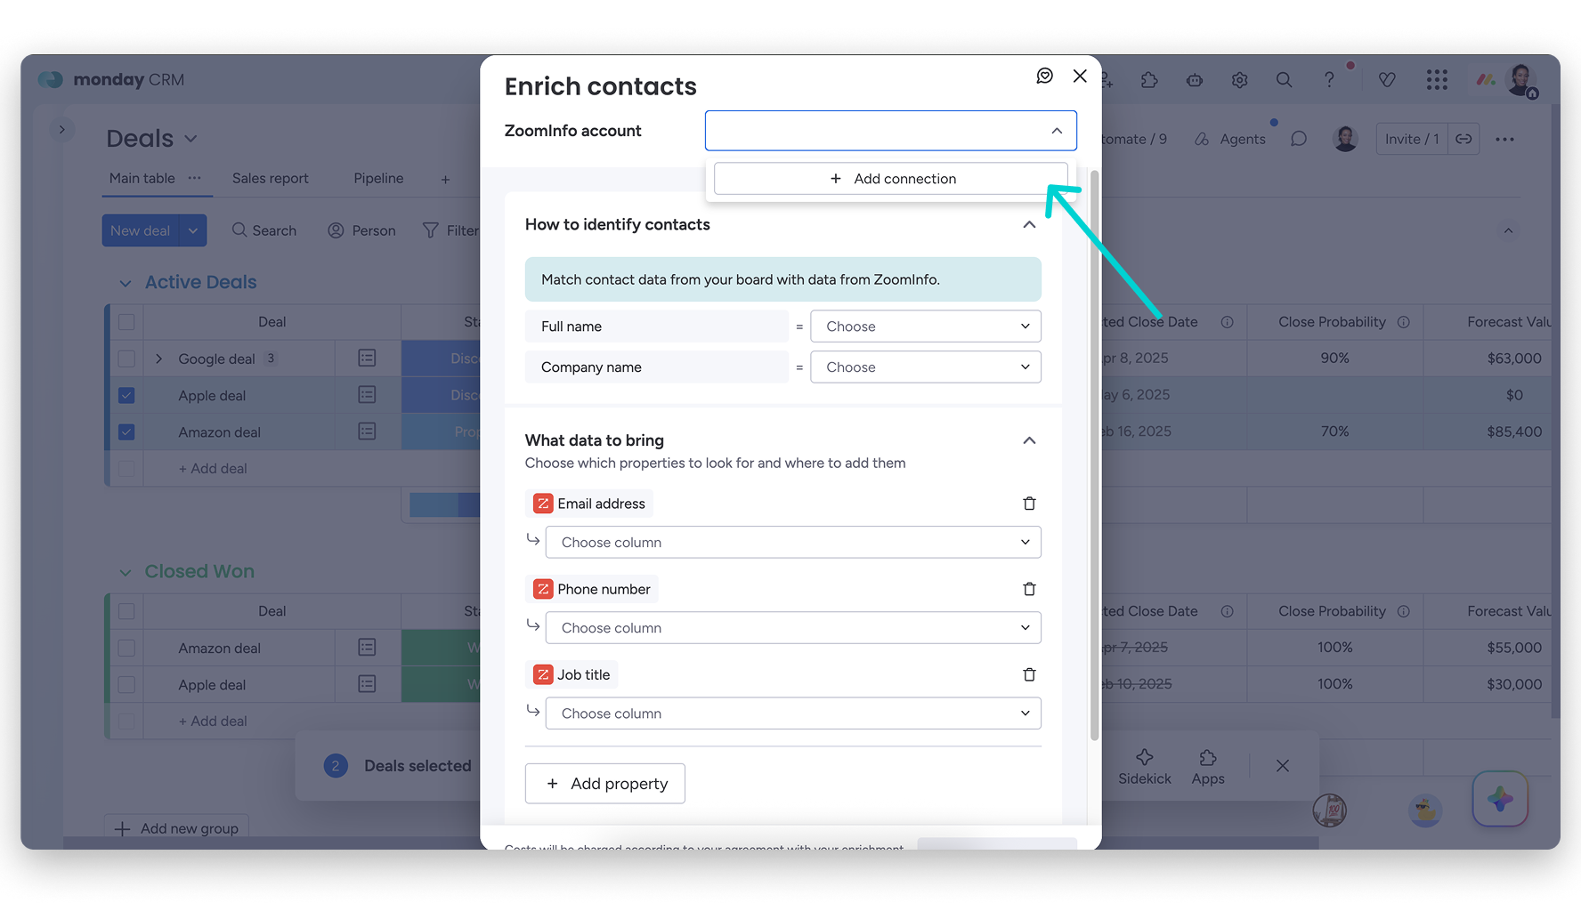
Task: Toggle the Active Deals header select-all checkbox
Action: pyautogui.click(x=126, y=322)
